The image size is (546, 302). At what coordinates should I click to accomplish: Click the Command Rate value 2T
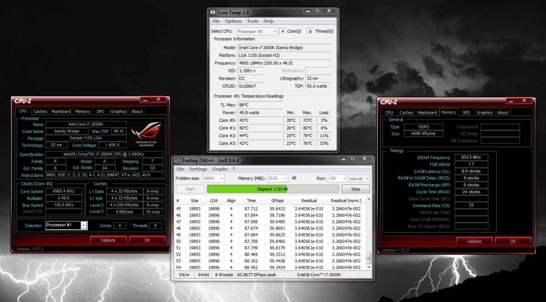pyautogui.click(x=471, y=206)
